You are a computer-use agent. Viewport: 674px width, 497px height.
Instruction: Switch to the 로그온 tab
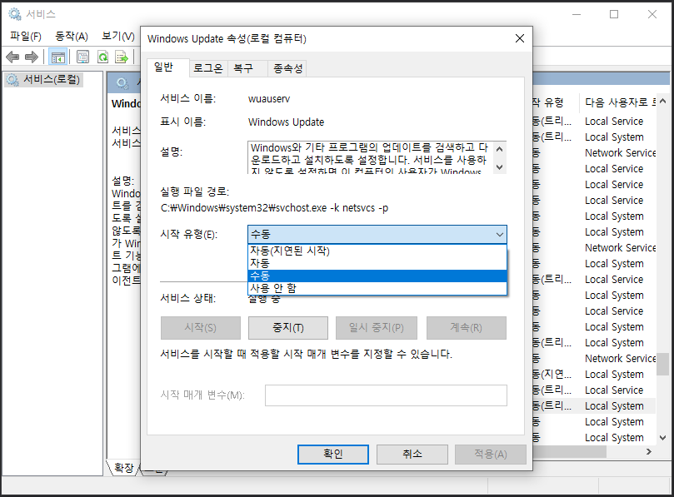pos(208,68)
